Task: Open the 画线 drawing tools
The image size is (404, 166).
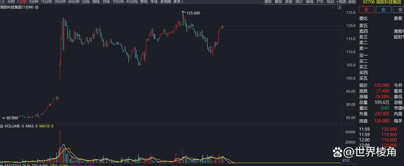Action: tap(310, 2)
